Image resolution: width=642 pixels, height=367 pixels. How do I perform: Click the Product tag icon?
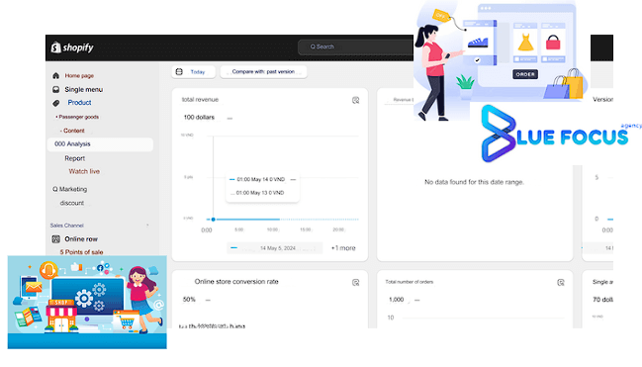coord(56,103)
